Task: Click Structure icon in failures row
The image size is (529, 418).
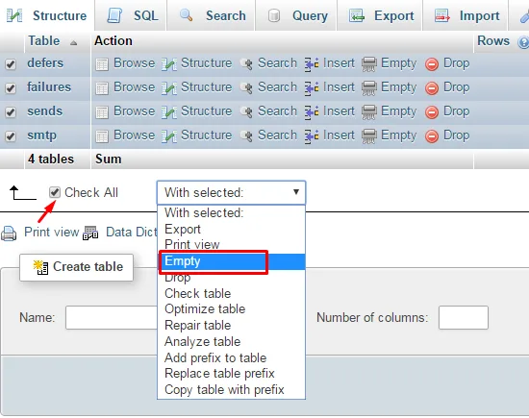Action: click(x=168, y=88)
